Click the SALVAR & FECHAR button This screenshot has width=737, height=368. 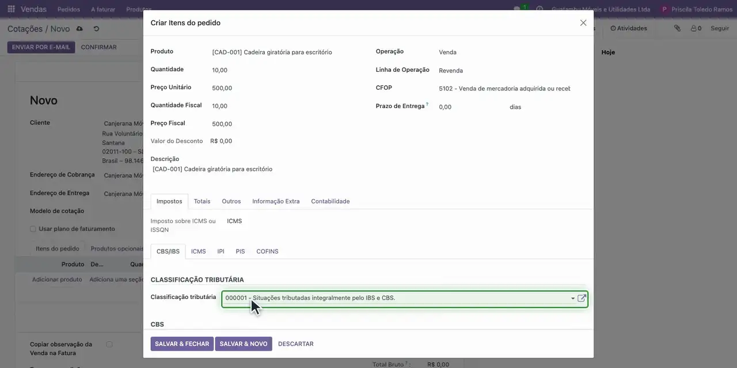[182, 344]
